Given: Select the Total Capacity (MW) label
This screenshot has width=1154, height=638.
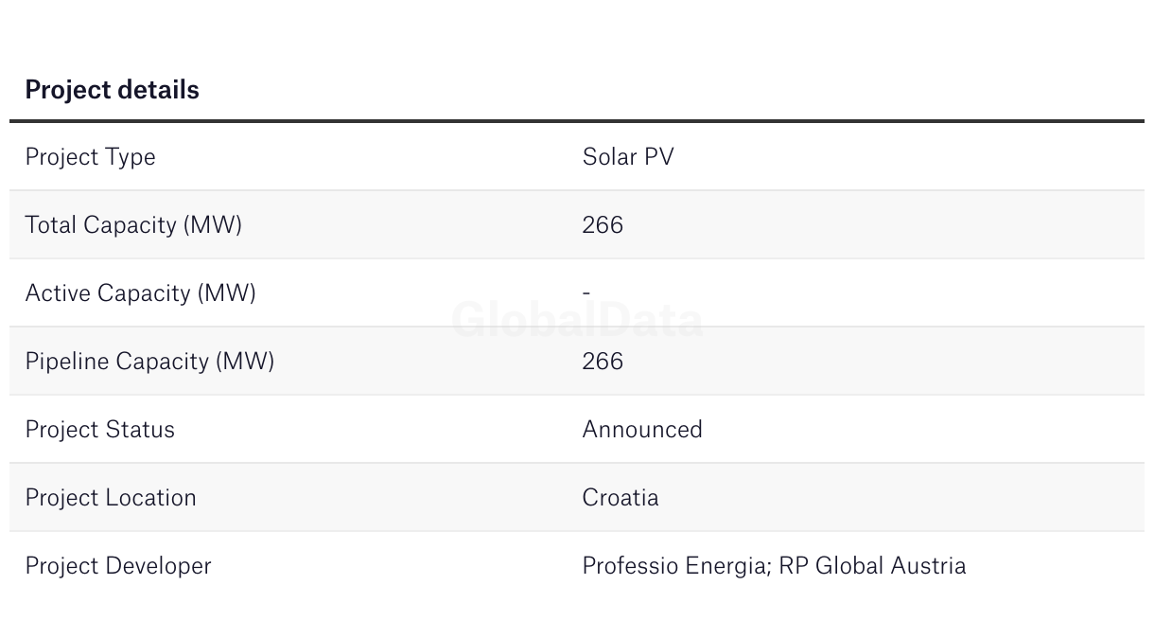Looking at the screenshot, I should click(133, 225).
